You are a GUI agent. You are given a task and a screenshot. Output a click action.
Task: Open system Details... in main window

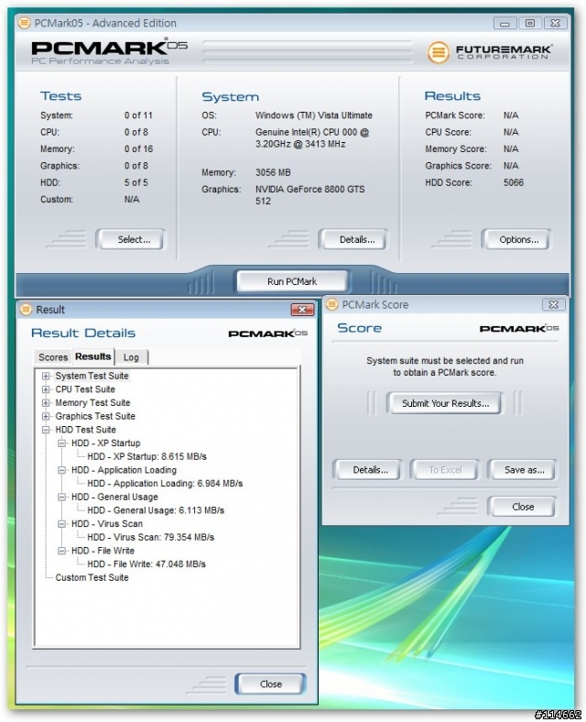[x=353, y=239]
